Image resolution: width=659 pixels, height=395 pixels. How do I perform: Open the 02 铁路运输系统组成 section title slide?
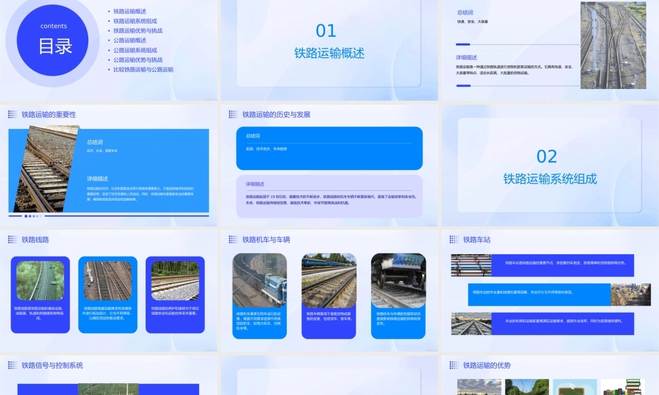550,165
